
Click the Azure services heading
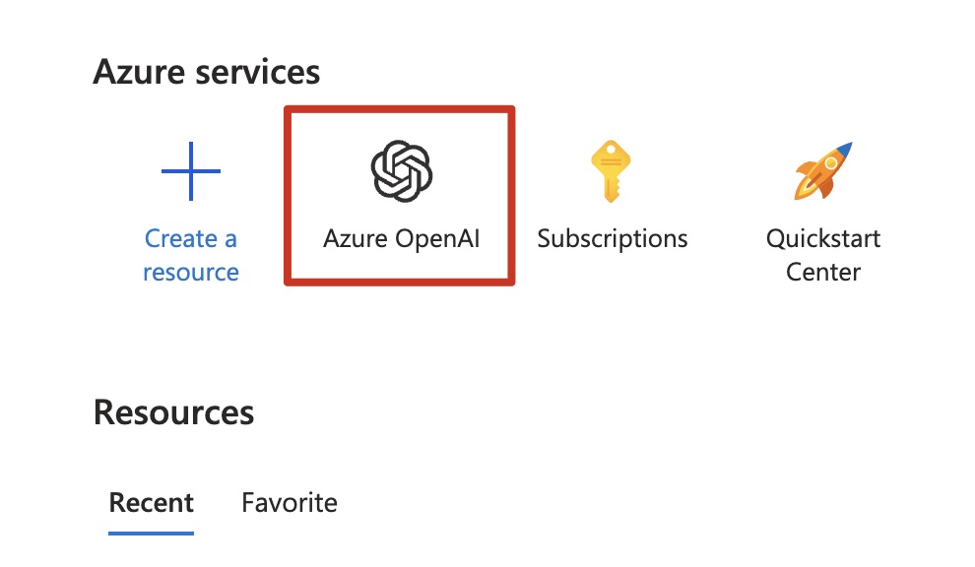click(x=207, y=71)
